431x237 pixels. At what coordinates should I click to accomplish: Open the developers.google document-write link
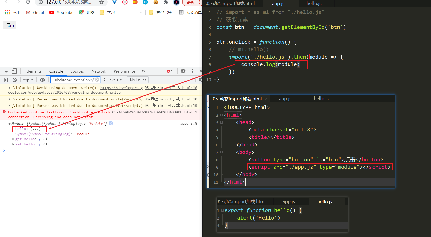click(122, 88)
